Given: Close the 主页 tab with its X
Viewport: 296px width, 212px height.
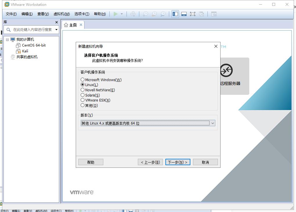Looking at the screenshot, I should click(81, 25).
